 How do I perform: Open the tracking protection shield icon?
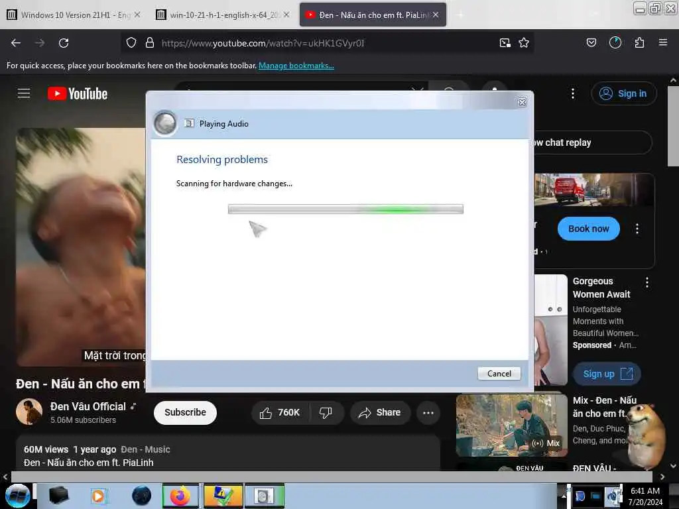131,42
